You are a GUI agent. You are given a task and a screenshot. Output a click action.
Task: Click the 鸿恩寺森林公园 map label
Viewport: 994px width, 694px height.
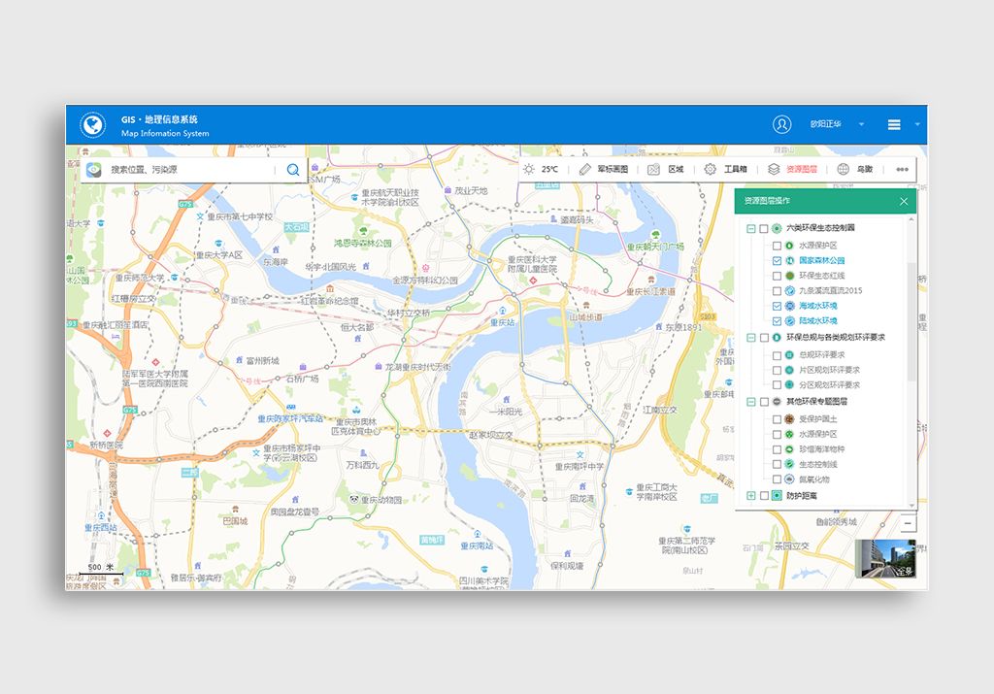click(363, 244)
